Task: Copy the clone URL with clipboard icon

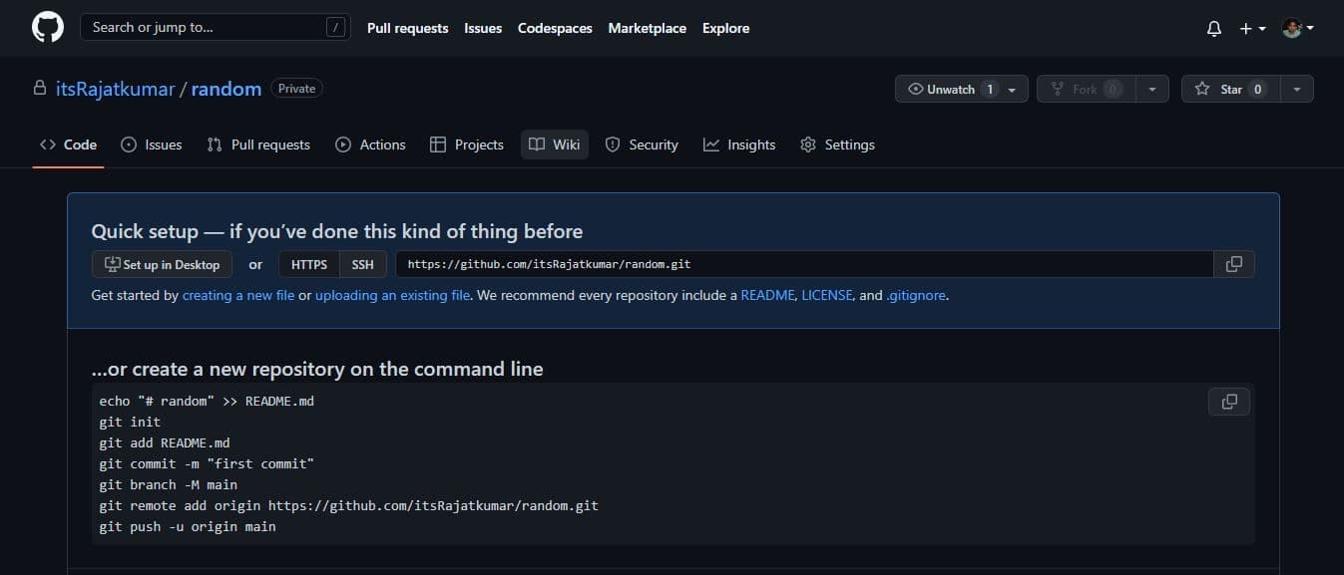Action: click(x=1234, y=264)
